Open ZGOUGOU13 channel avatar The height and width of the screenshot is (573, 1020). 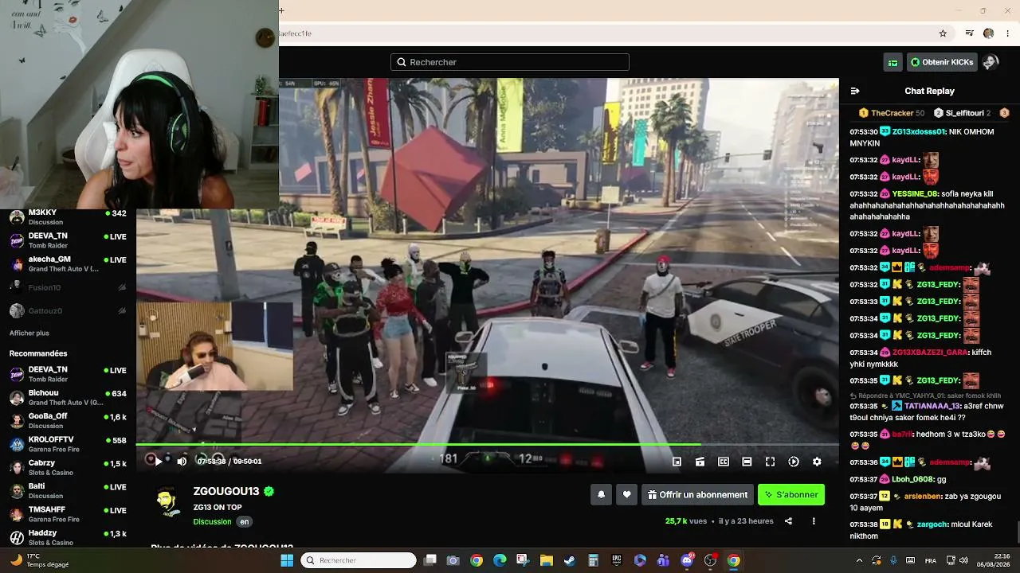(167, 501)
